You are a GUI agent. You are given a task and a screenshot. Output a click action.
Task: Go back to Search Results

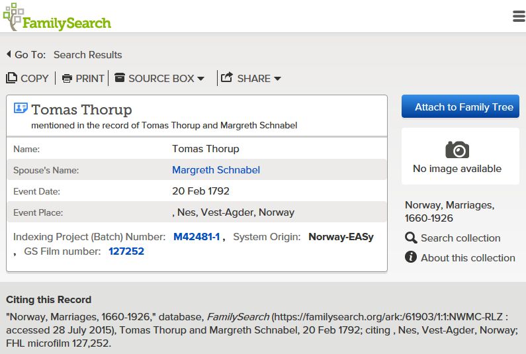pyautogui.click(x=88, y=55)
